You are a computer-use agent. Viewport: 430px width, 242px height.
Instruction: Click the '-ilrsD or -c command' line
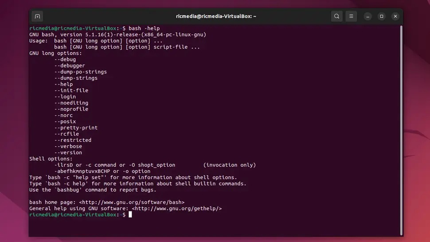pos(115,165)
